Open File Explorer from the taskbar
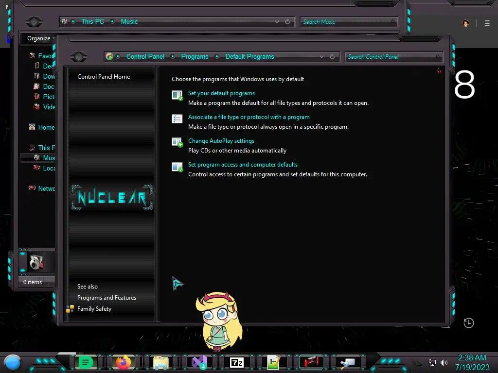 point(161,363)
